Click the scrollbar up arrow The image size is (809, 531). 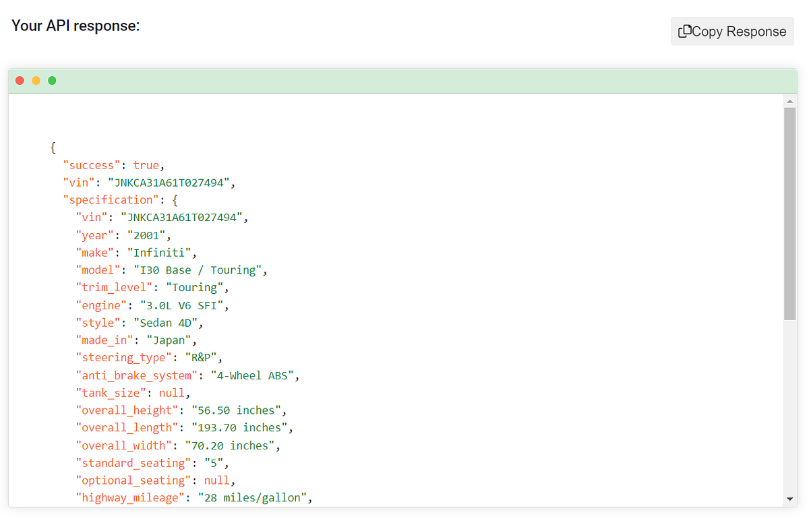pos(790,100)
